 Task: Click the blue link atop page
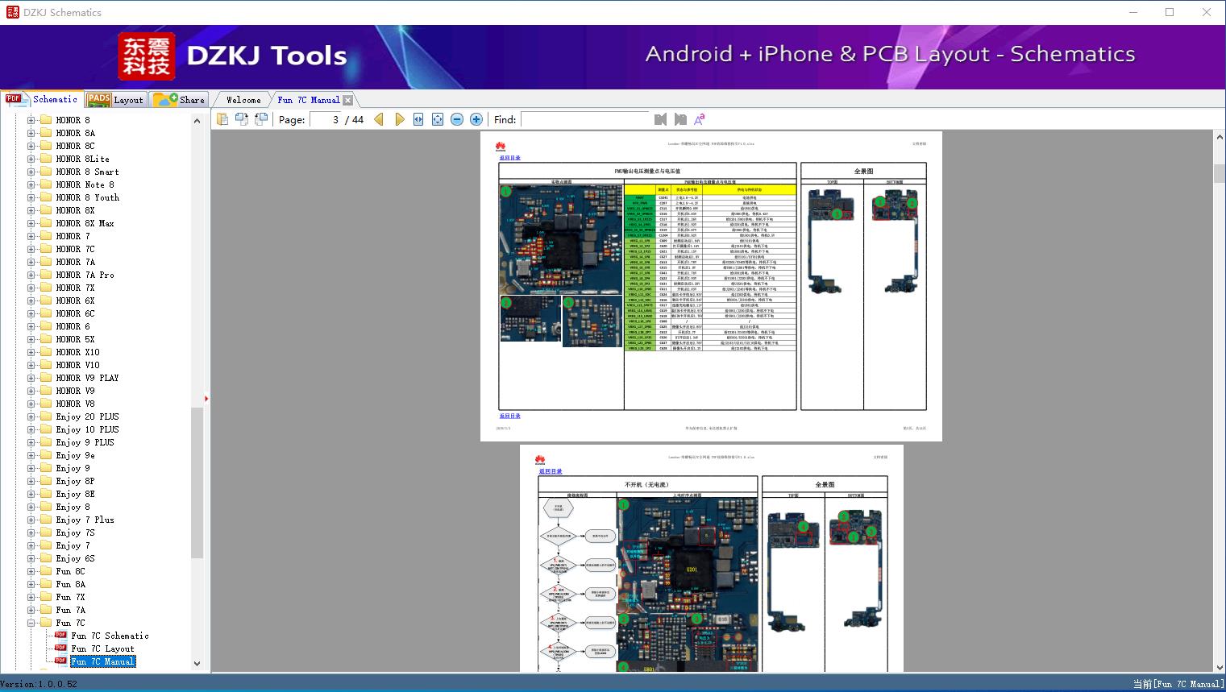click(x=509, y=158)
